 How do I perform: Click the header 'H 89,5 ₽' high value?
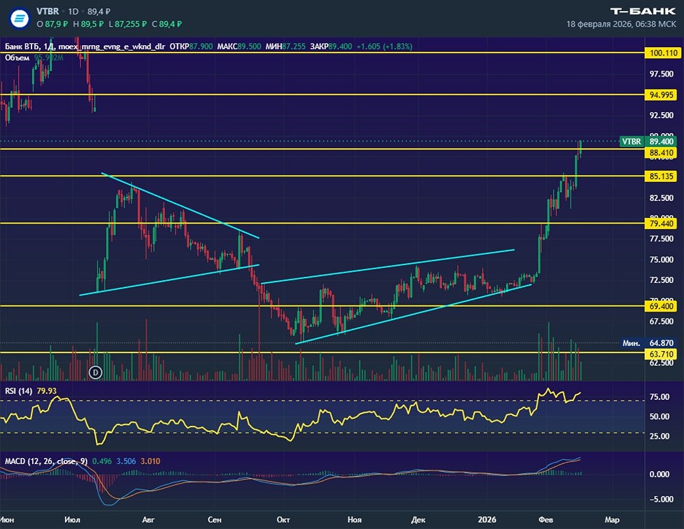coord(88,24)
